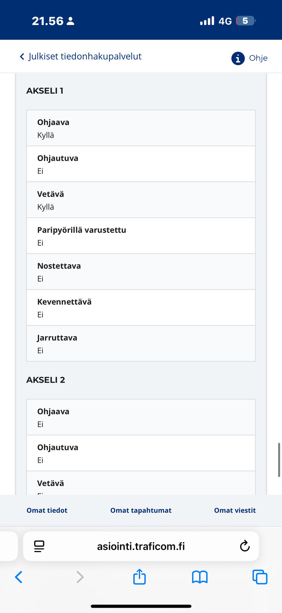Image resolution: width=282 pixels, height=613 pixels.
Task: Show the open tabs overview
Action: (x=260, y=577)
